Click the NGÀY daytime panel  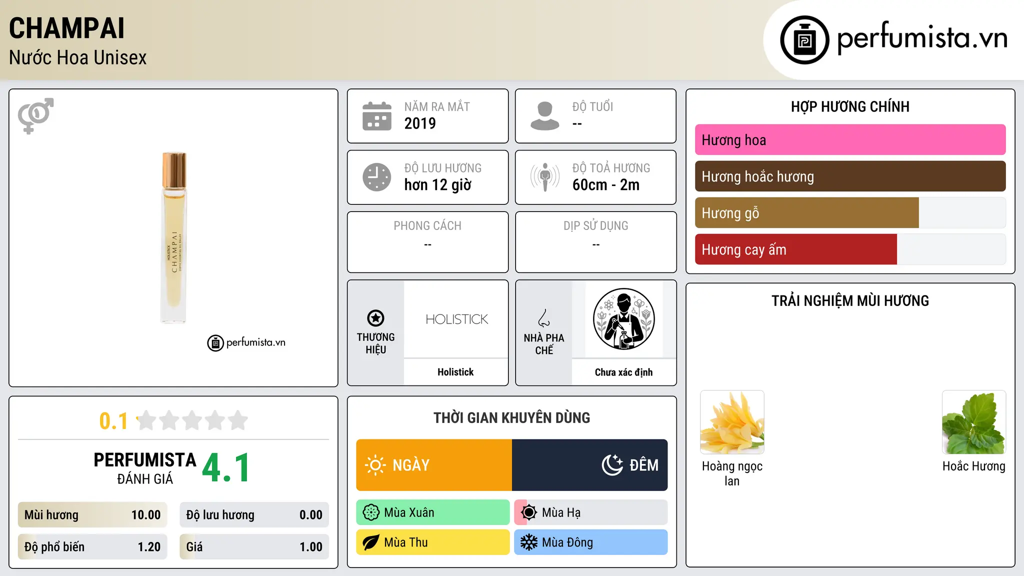[434, 465]
